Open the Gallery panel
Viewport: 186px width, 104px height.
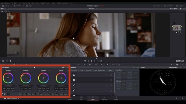pyautogui.click(x=6, y=6)
